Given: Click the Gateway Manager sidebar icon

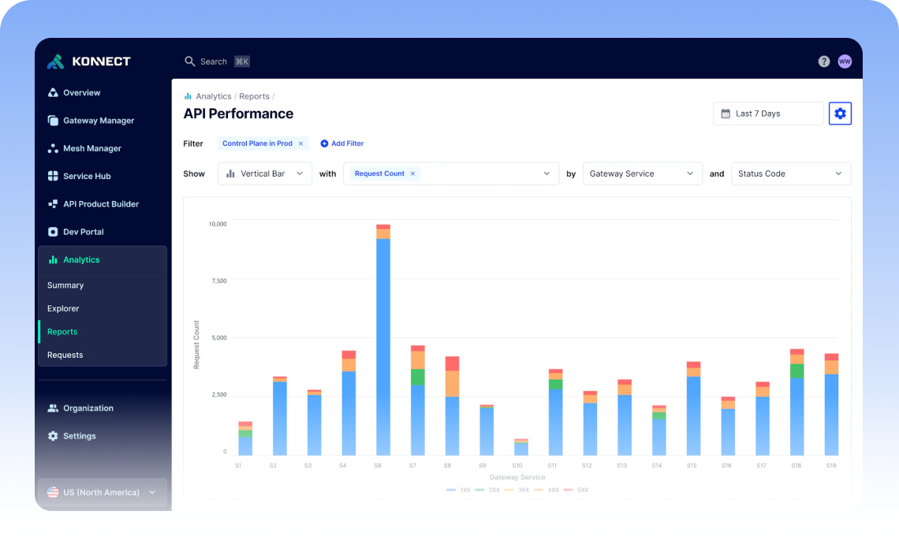Looking at the screenshot, I should 53,121.
